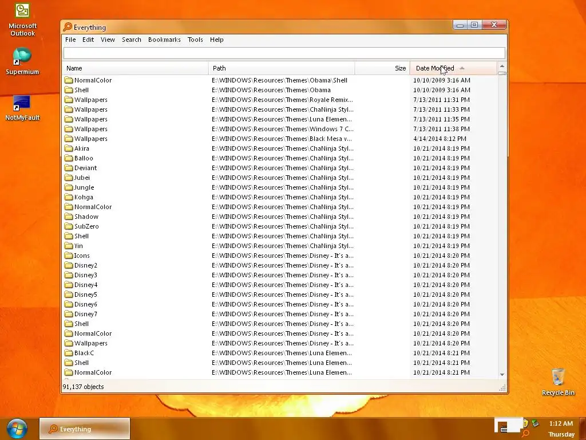Viewport: 586px width, 440px height.
Task: Select the Disney7 folder name
Action: click(86, 314)
